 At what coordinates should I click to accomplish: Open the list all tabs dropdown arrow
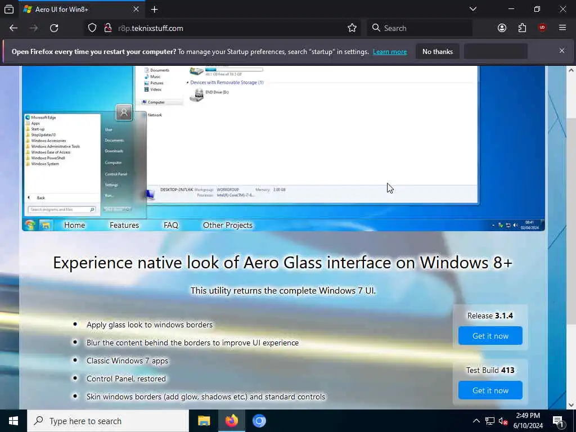473,9
